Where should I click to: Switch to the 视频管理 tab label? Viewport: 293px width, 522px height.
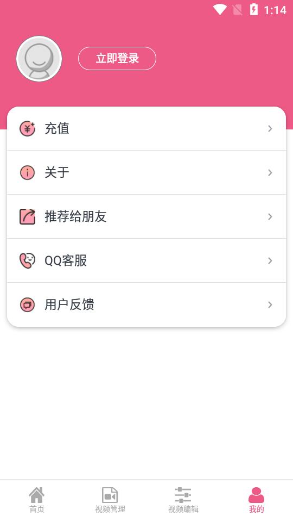[110, 509]
